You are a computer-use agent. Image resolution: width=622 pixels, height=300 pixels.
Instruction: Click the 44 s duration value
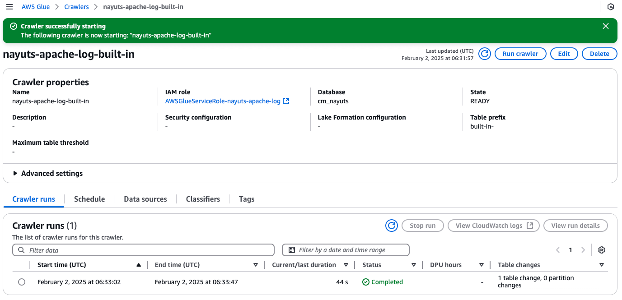click(x=342, y=282)
